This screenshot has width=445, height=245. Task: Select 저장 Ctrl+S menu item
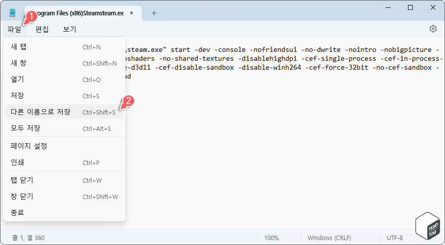[x=64, y=95]
